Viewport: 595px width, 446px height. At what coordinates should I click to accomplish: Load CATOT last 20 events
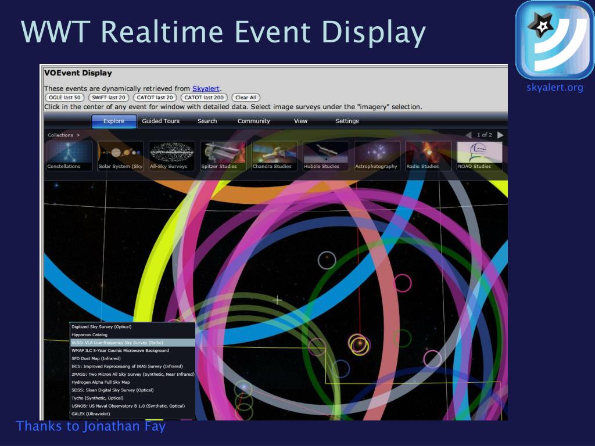[x=155, y=98]
